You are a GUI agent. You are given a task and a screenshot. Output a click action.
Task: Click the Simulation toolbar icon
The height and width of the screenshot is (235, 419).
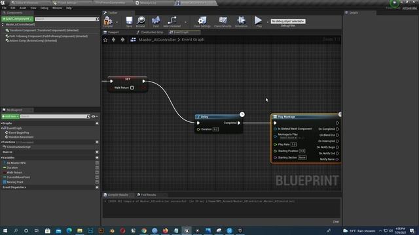241,20
